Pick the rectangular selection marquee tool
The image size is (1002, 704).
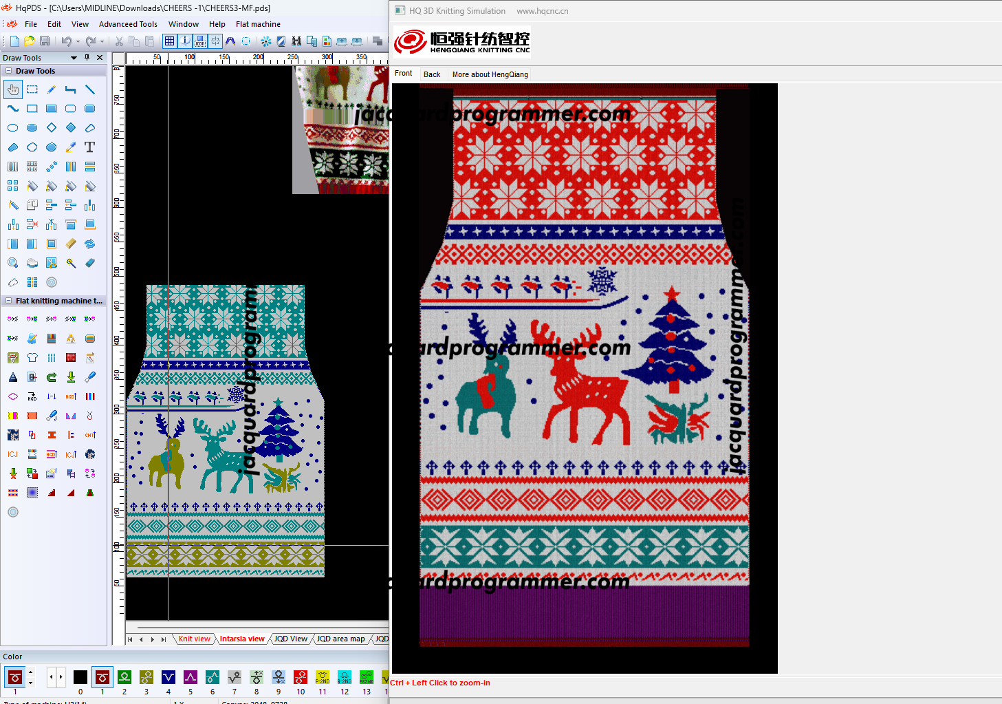(x=32, y=89)
